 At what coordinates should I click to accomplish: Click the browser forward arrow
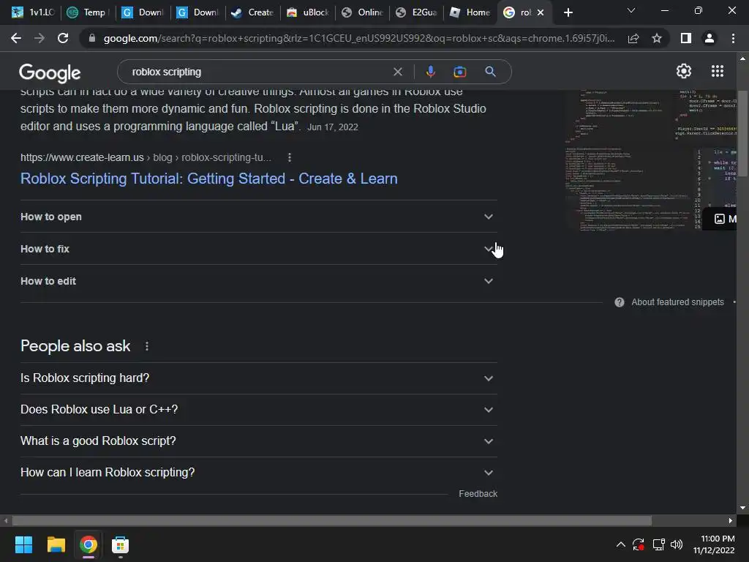point(39,38)
